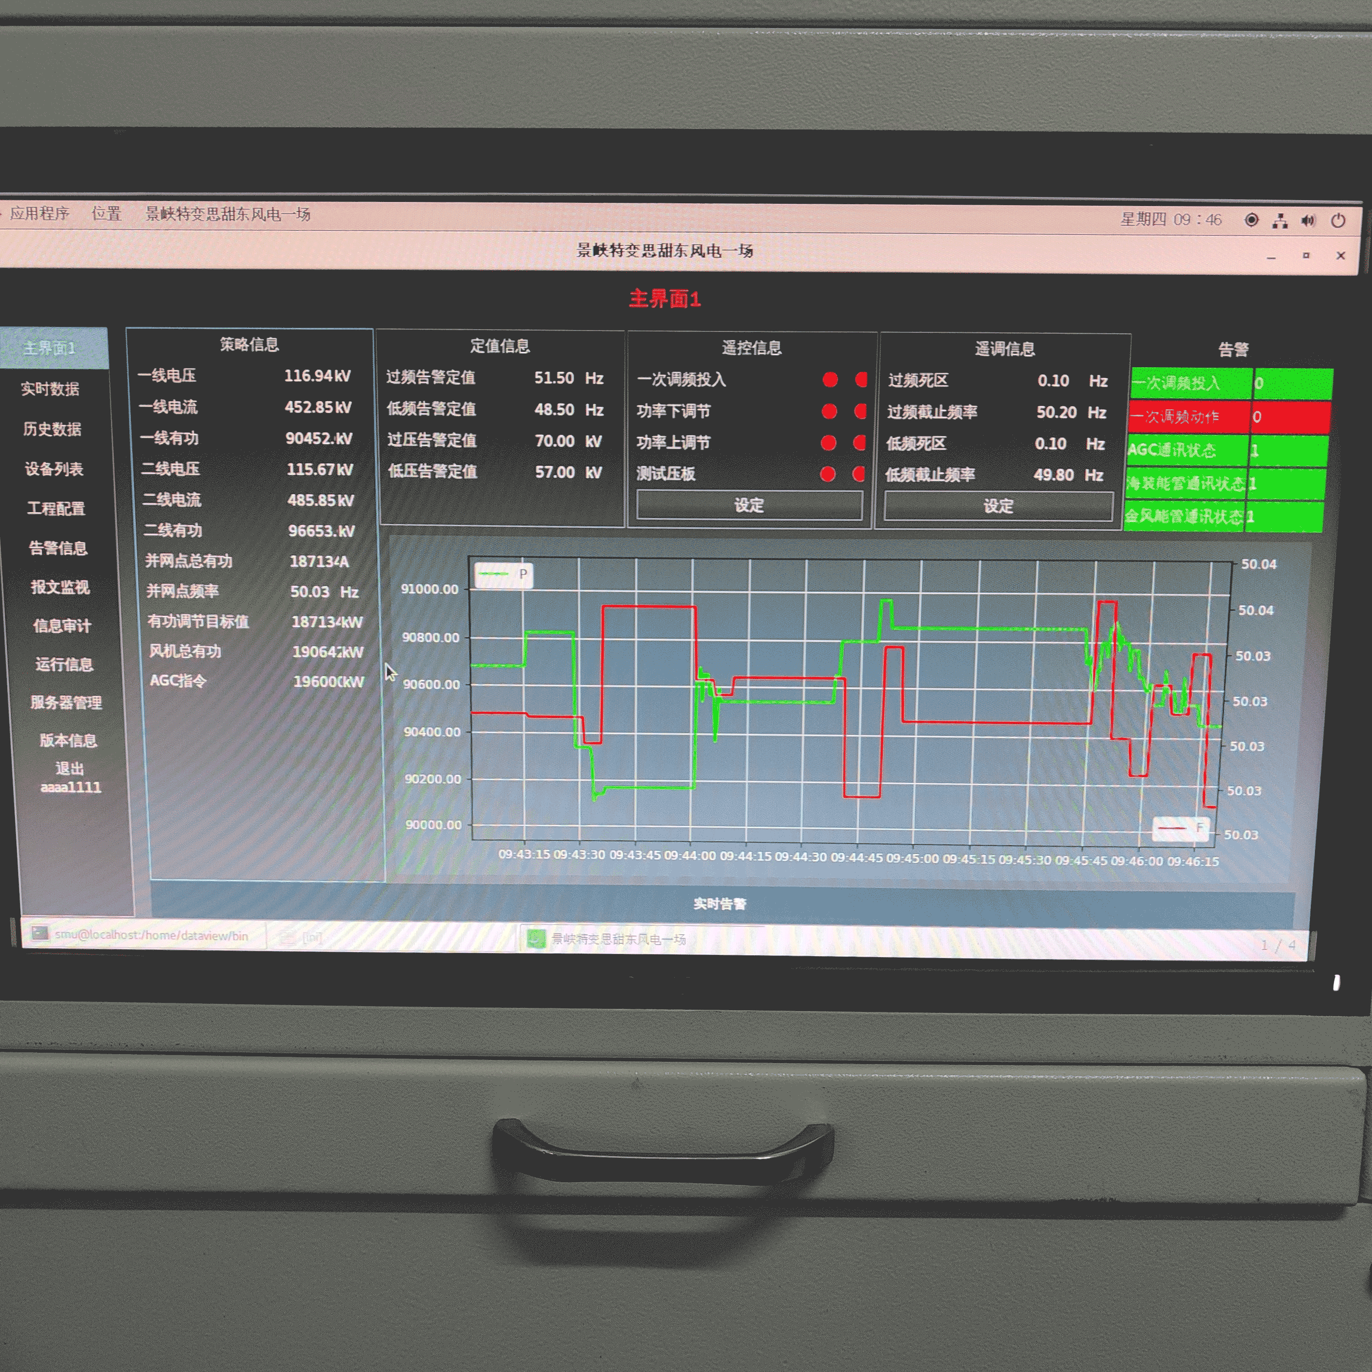The width and height of the screenshot is (1372, 1372).
Task: Toggle the 功率下调节 red indicator
Action: click(x=829, y=411)
